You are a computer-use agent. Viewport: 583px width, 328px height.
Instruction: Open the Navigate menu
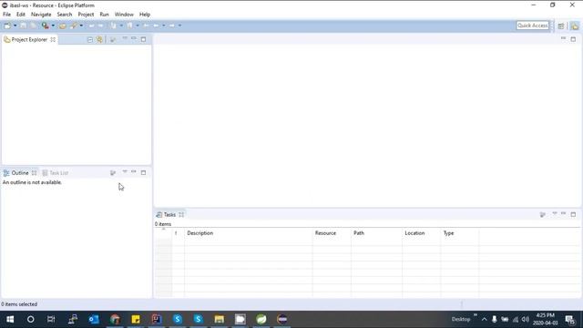pos(41,15)
